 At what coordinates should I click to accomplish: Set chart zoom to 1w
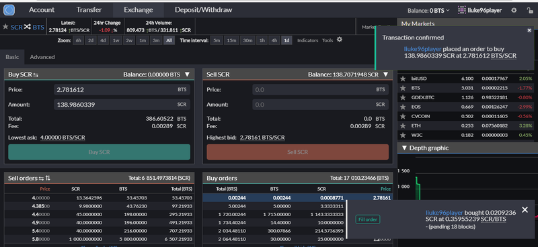[116, 40]
